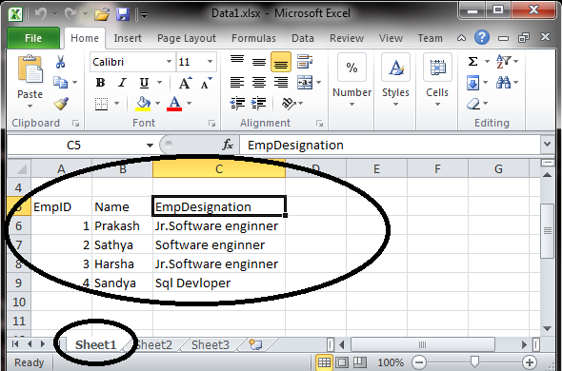Click the Orientation text rotate icon

point(289,104)
